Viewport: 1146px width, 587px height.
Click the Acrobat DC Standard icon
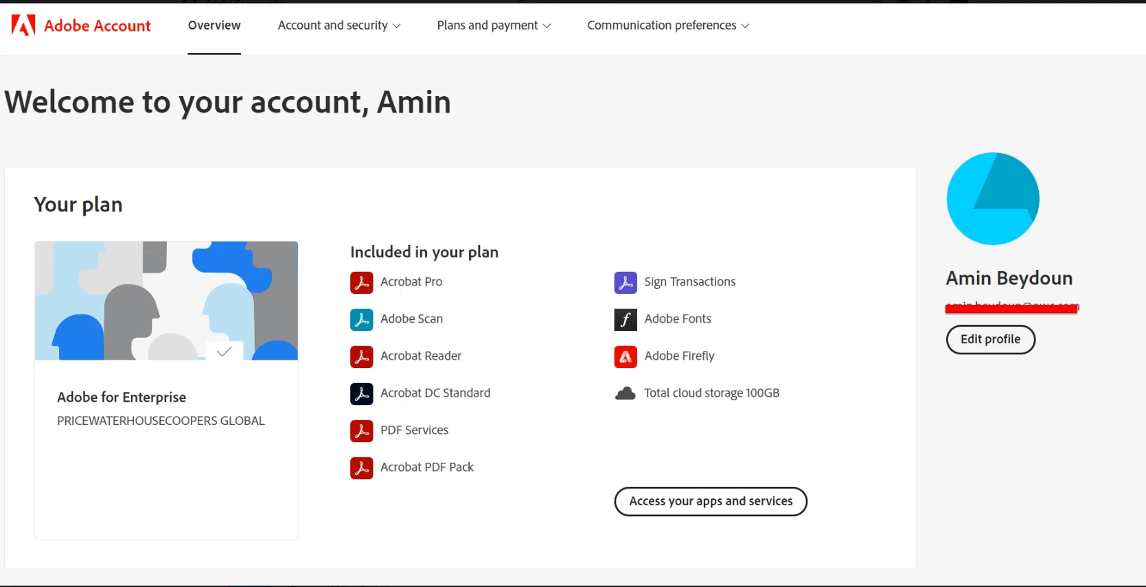(362, 393)
